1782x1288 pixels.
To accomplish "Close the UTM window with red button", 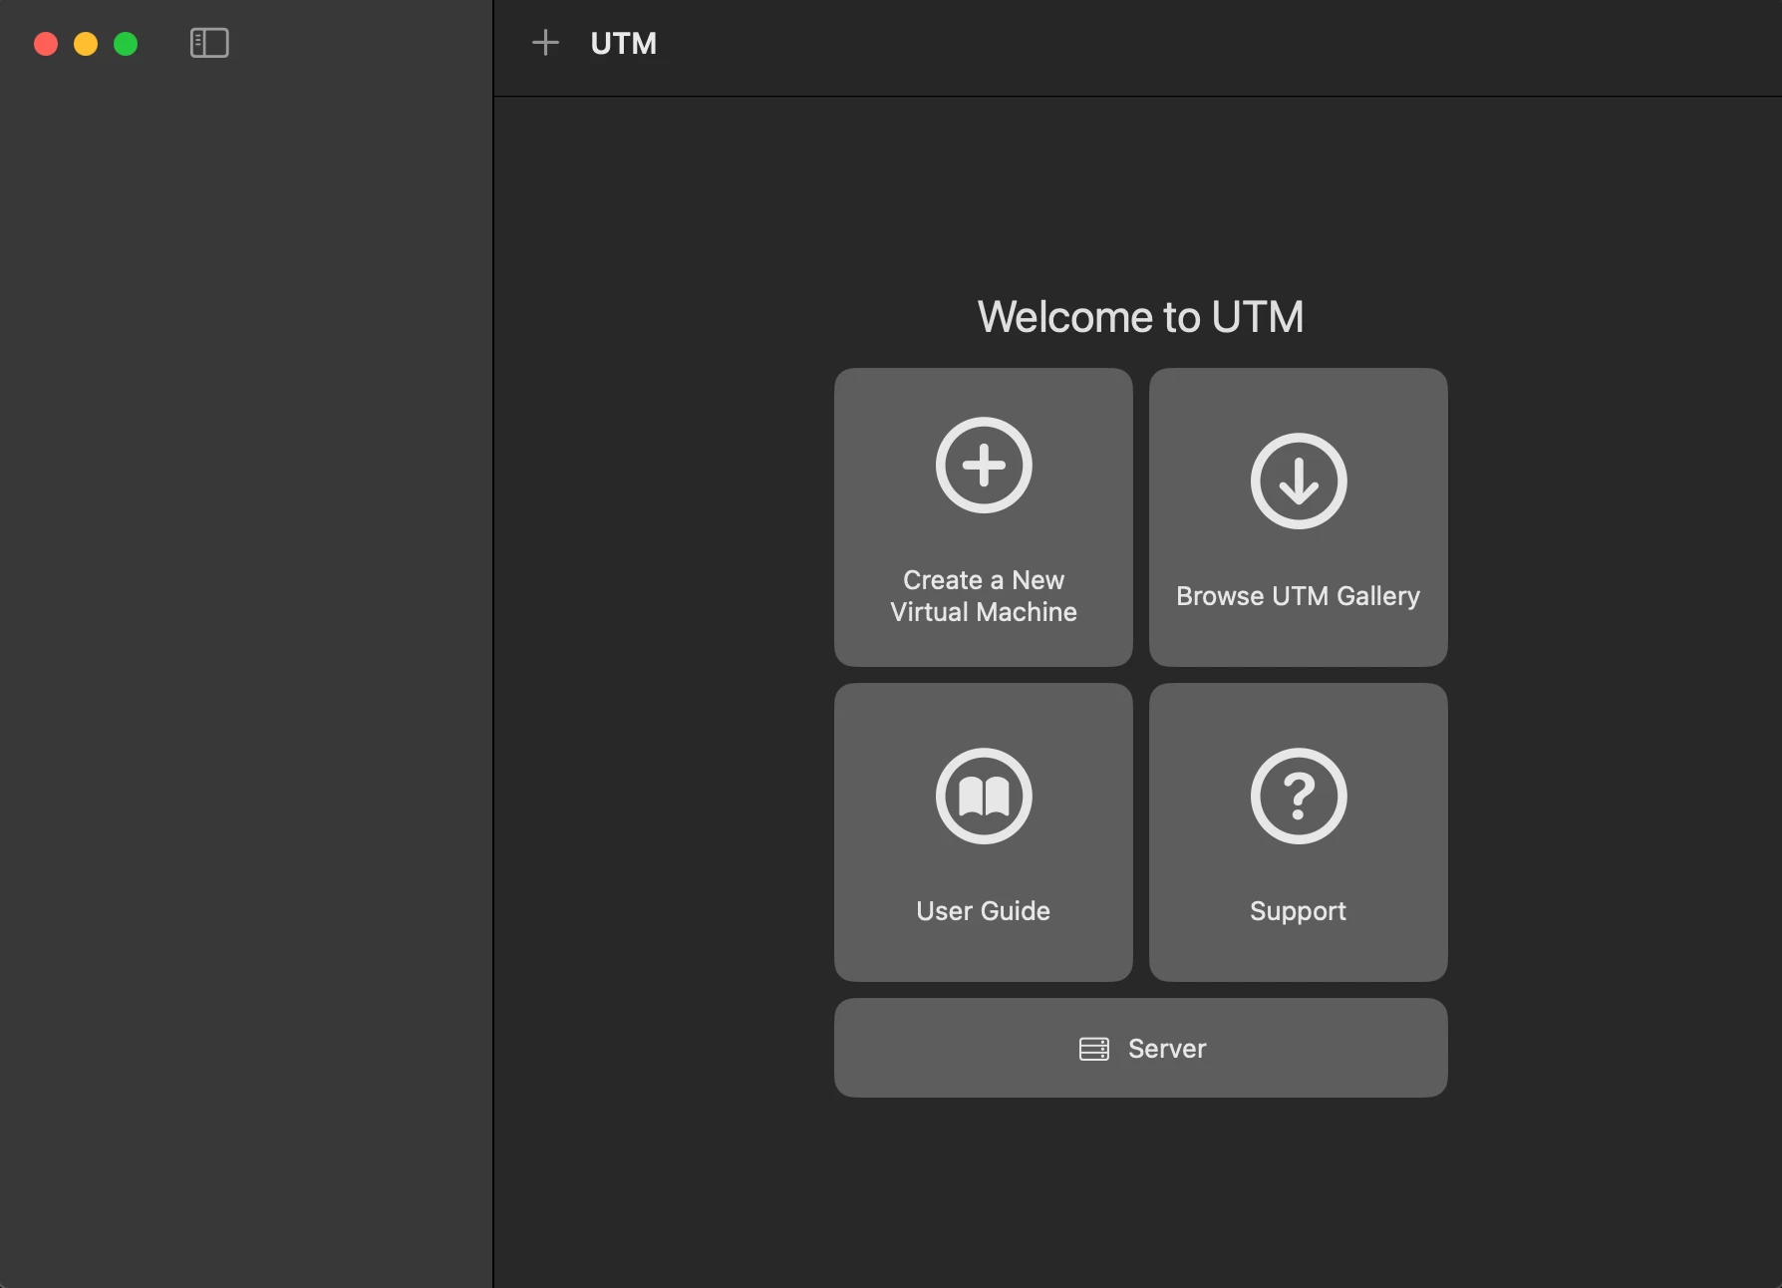I will [46, 44].
